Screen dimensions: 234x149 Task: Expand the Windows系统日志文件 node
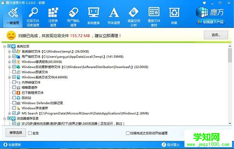9,77
